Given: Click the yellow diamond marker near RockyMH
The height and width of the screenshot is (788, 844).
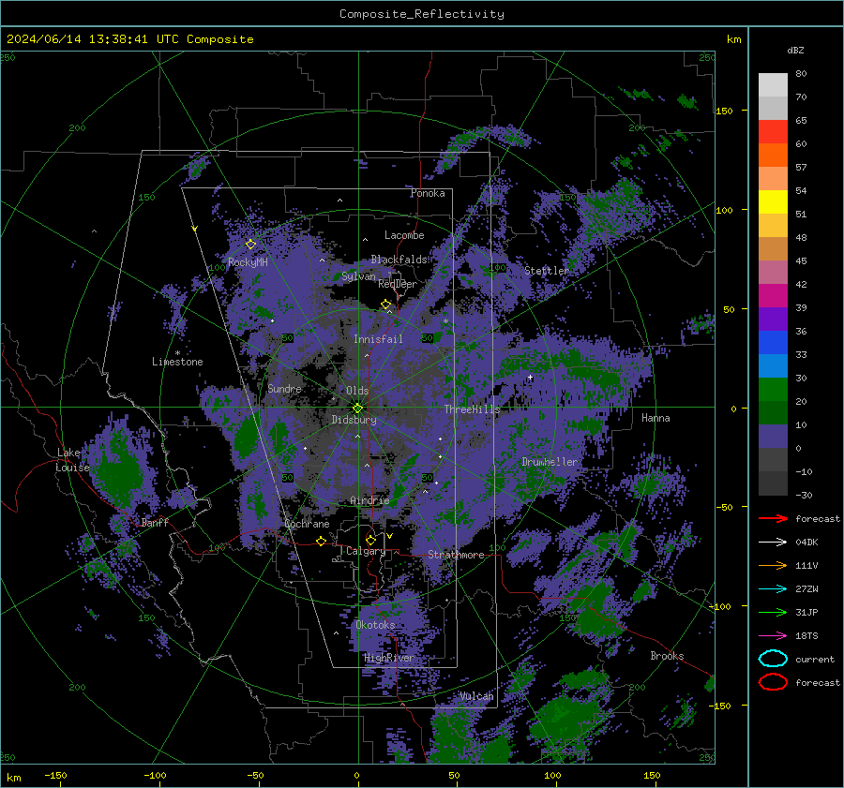Looking at the screenshot, I should click(250, 245).
